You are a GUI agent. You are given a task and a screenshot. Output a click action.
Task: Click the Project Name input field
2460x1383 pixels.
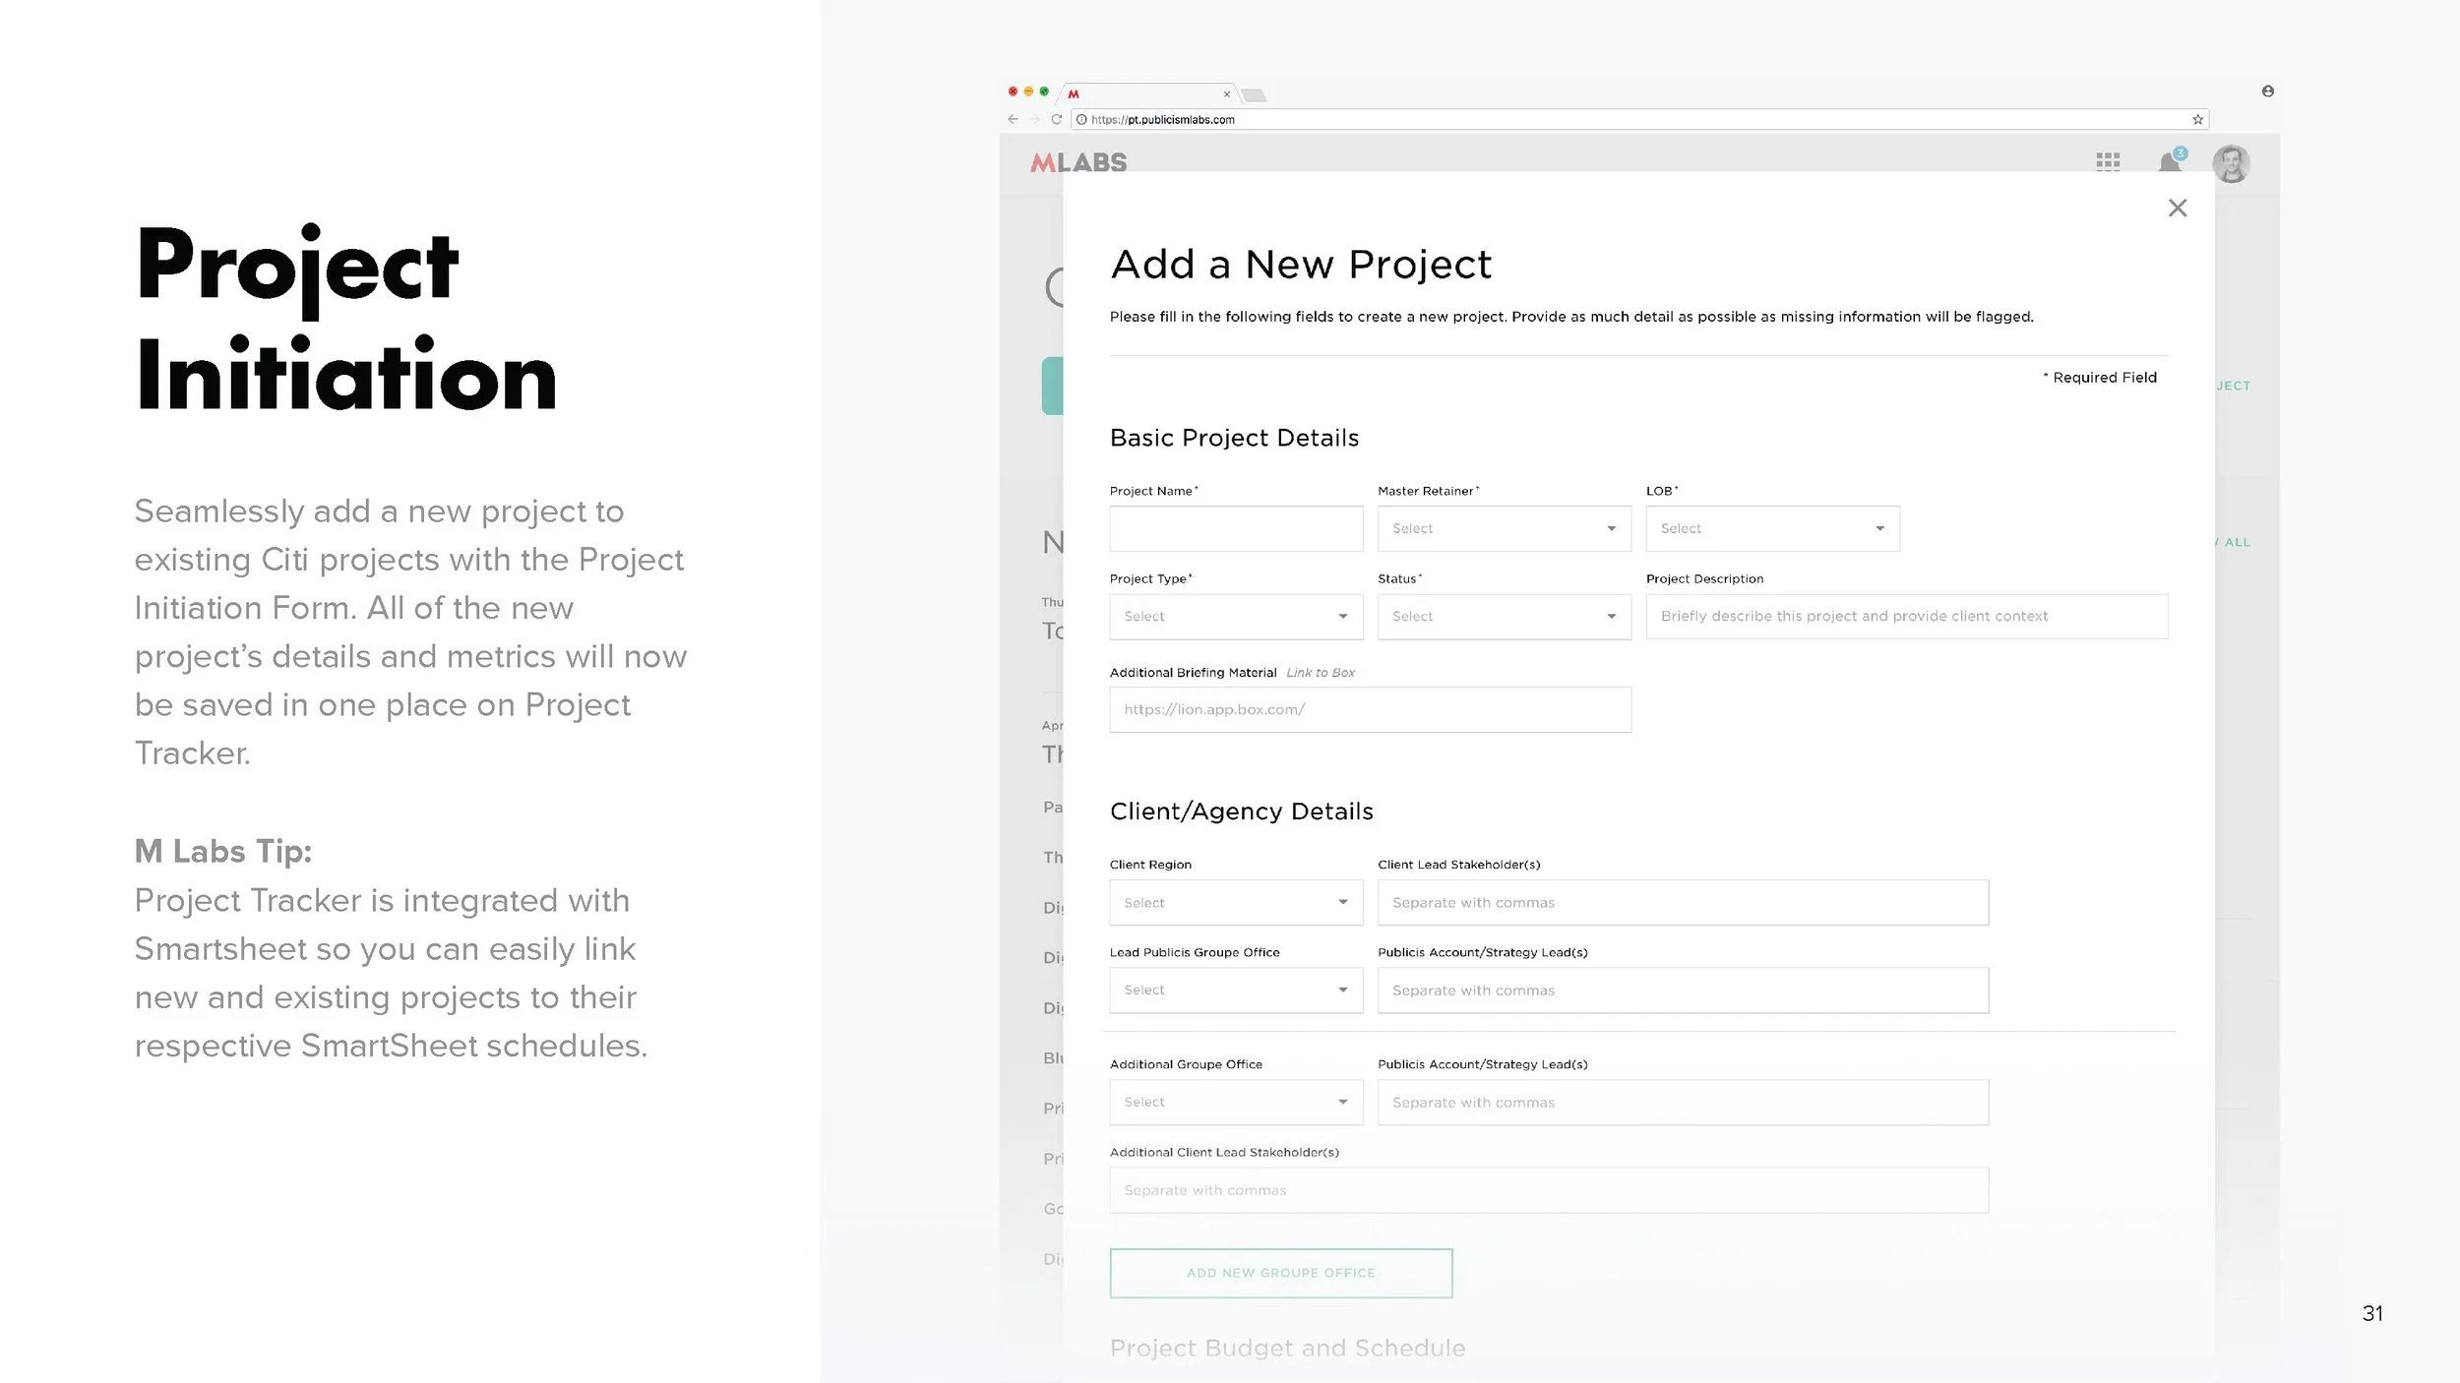pos(1235,528)
